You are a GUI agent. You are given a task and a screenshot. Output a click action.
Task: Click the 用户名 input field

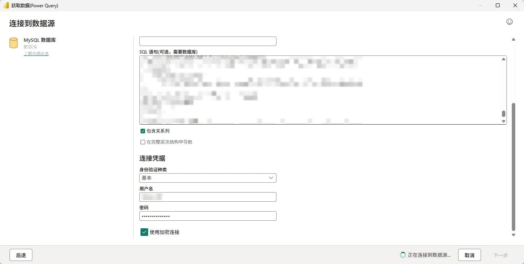pyautogui.click(x=208, y=197)
